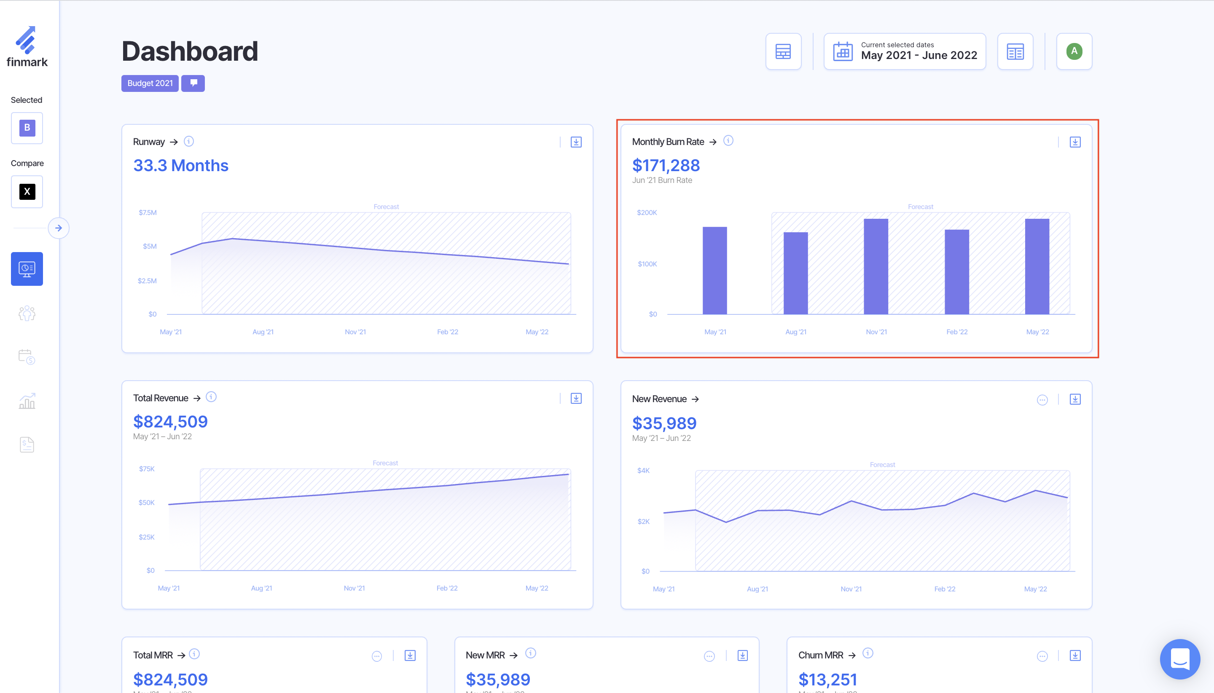Image resolution: width=1214 pixels, height=693 pixels.
Task: Open the column layout view icon
Action: click(x=1015, y=51)
